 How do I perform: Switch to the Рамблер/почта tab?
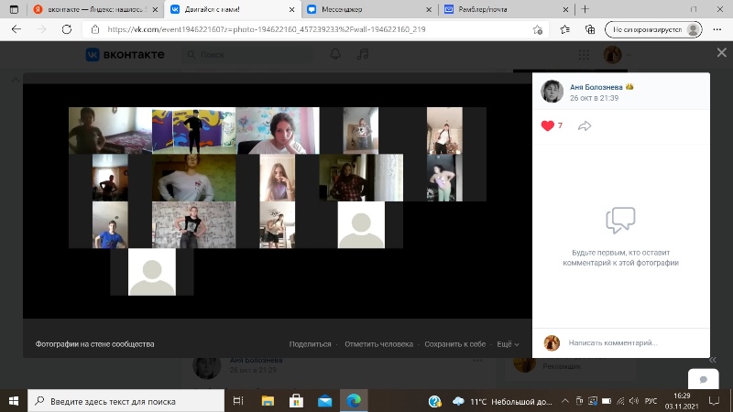490,9
